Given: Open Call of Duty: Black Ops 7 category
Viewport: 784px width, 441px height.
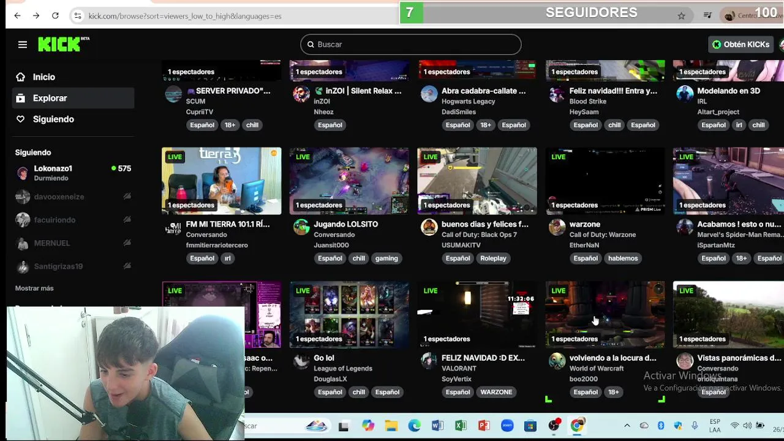Looking at the screenshot, I should tap(479, 235).
